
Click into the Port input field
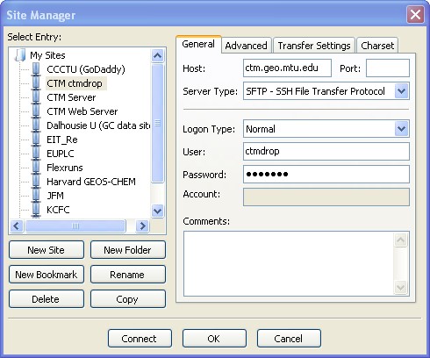[388, 68]
